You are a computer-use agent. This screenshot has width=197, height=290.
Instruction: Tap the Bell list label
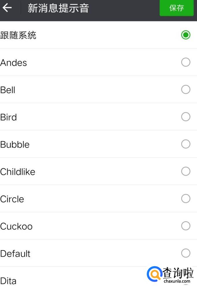coord(8,90)
